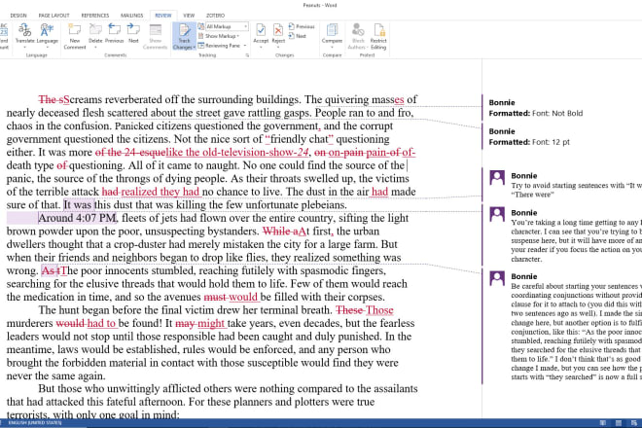This screenshot has width=642, height=428.
Task: Switch to Read Mode view in status bar
Action: (x=603, y=423)
